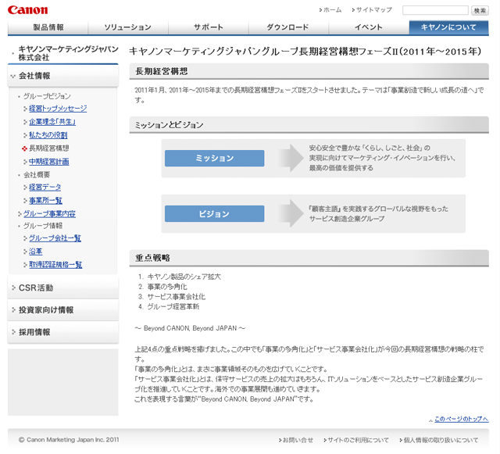Click the グループビジョン sidebar label
This screenshot has height=454, width=500.
tap(47, 96)
